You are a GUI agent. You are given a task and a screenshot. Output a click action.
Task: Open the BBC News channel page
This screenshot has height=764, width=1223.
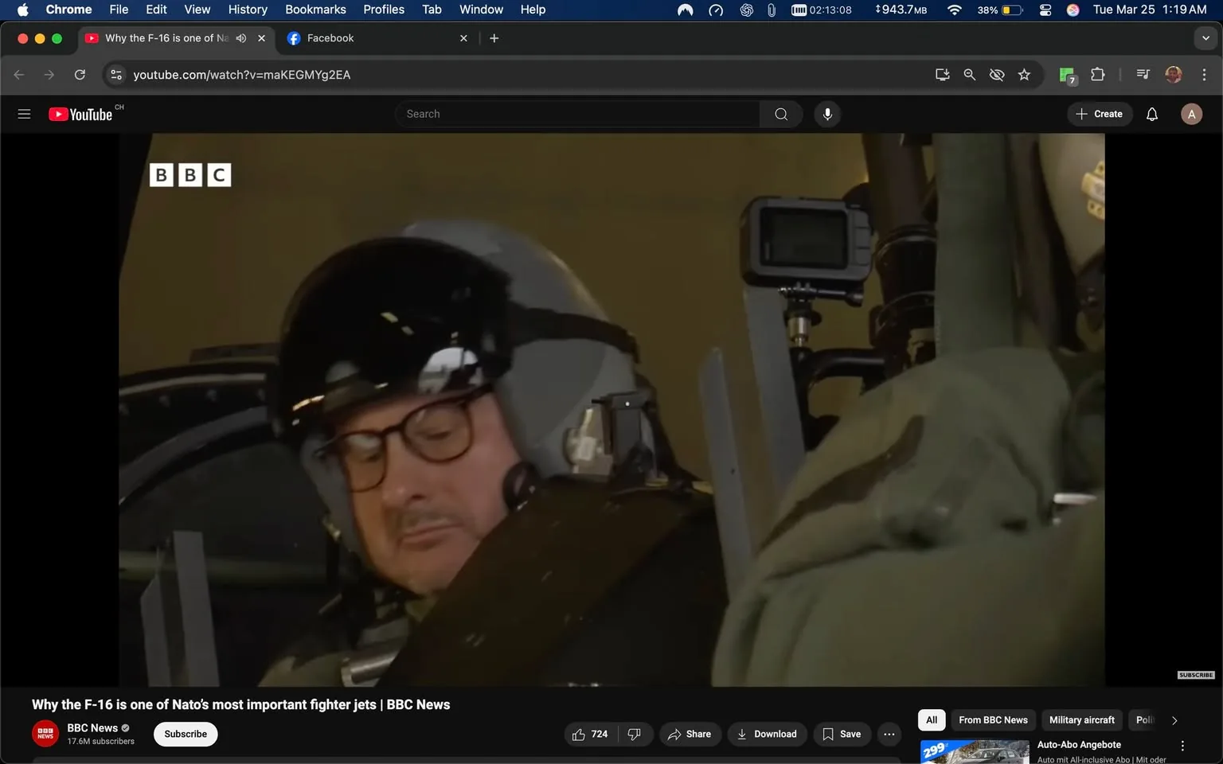click(92, 727)
